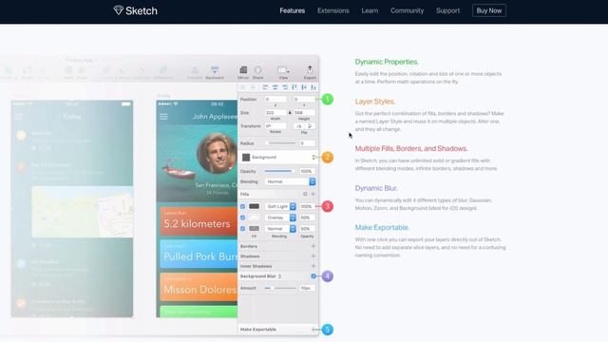Click the 'Dynamic Blur.' heading
608x342 pixels.
tap(376, 188)
